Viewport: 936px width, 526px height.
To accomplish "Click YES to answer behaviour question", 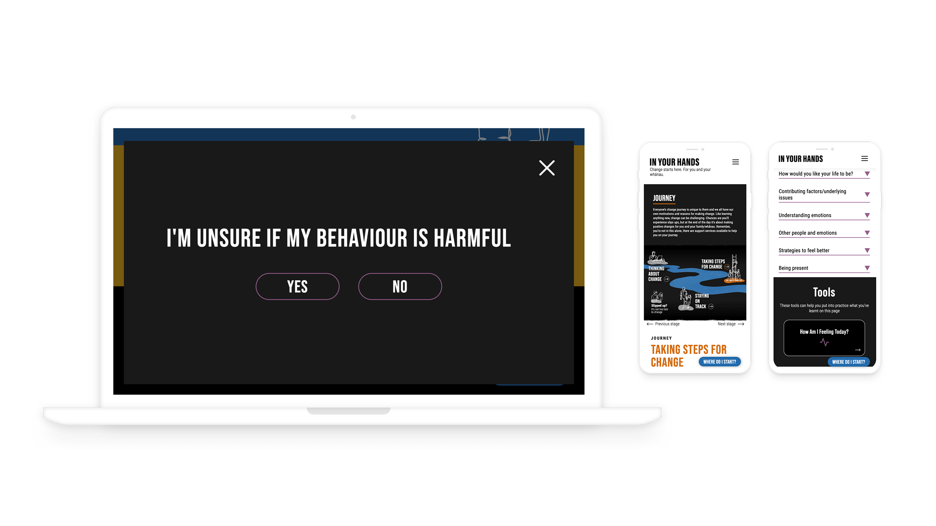I will pos(298,286).
